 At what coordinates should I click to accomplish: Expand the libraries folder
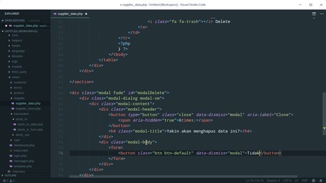point(9,56)
